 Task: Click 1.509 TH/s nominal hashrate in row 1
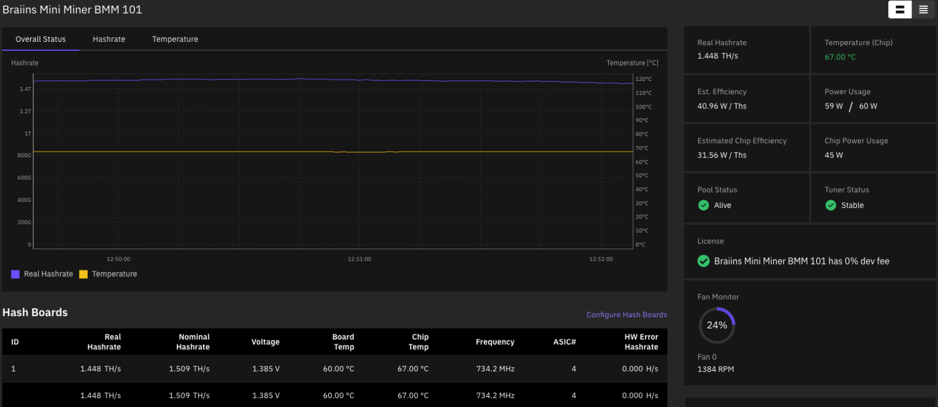(x=189, y=369)
